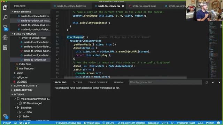Open the LICENSE file
This screenshot has width=223, height=125.
click(22, 82)
